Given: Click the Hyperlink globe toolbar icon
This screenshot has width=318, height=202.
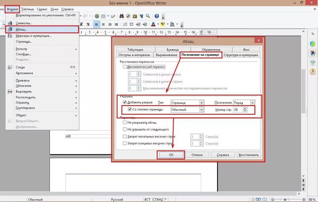Looking at the screenshot, I should (97, 16).
